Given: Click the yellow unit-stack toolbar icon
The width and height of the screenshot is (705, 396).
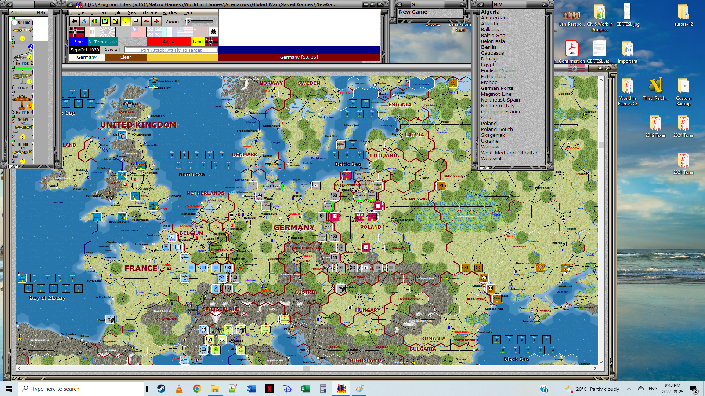Looking at the screenshot, I should (x=105, y=21).
